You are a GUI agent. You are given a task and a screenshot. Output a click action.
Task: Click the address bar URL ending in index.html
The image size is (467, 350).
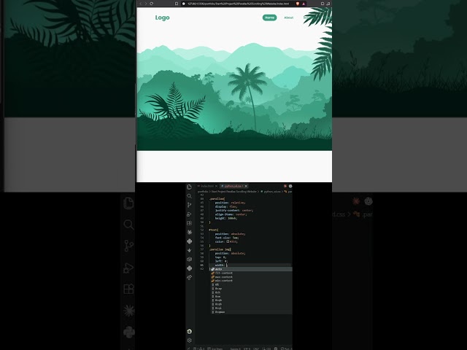tap(238, 4)
